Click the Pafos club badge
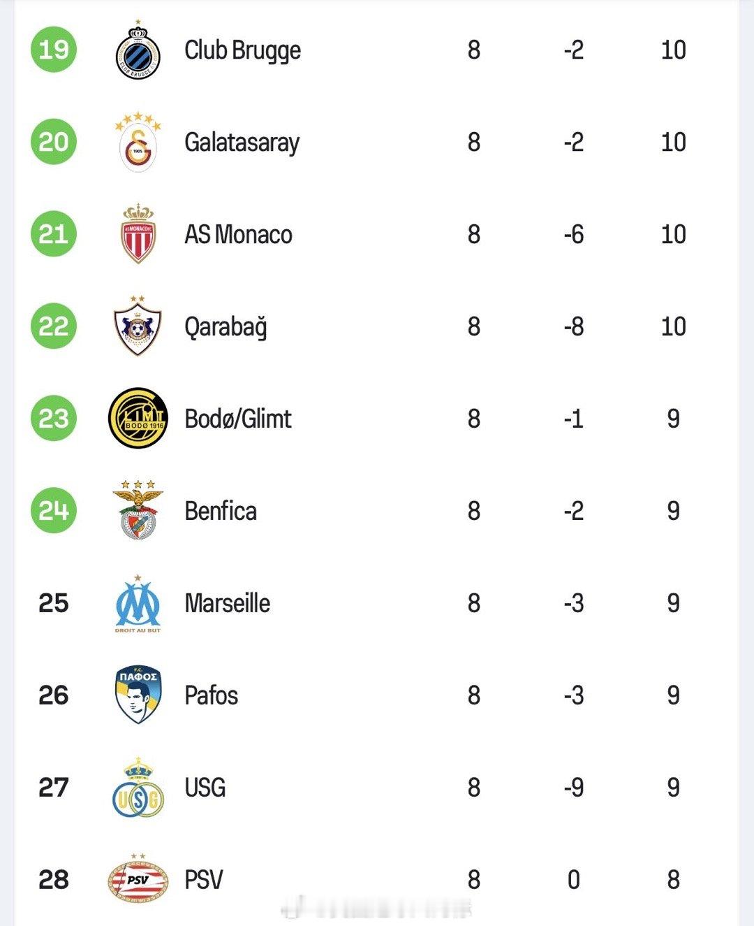Screen dimensions: 754x926 pos(138,695)
